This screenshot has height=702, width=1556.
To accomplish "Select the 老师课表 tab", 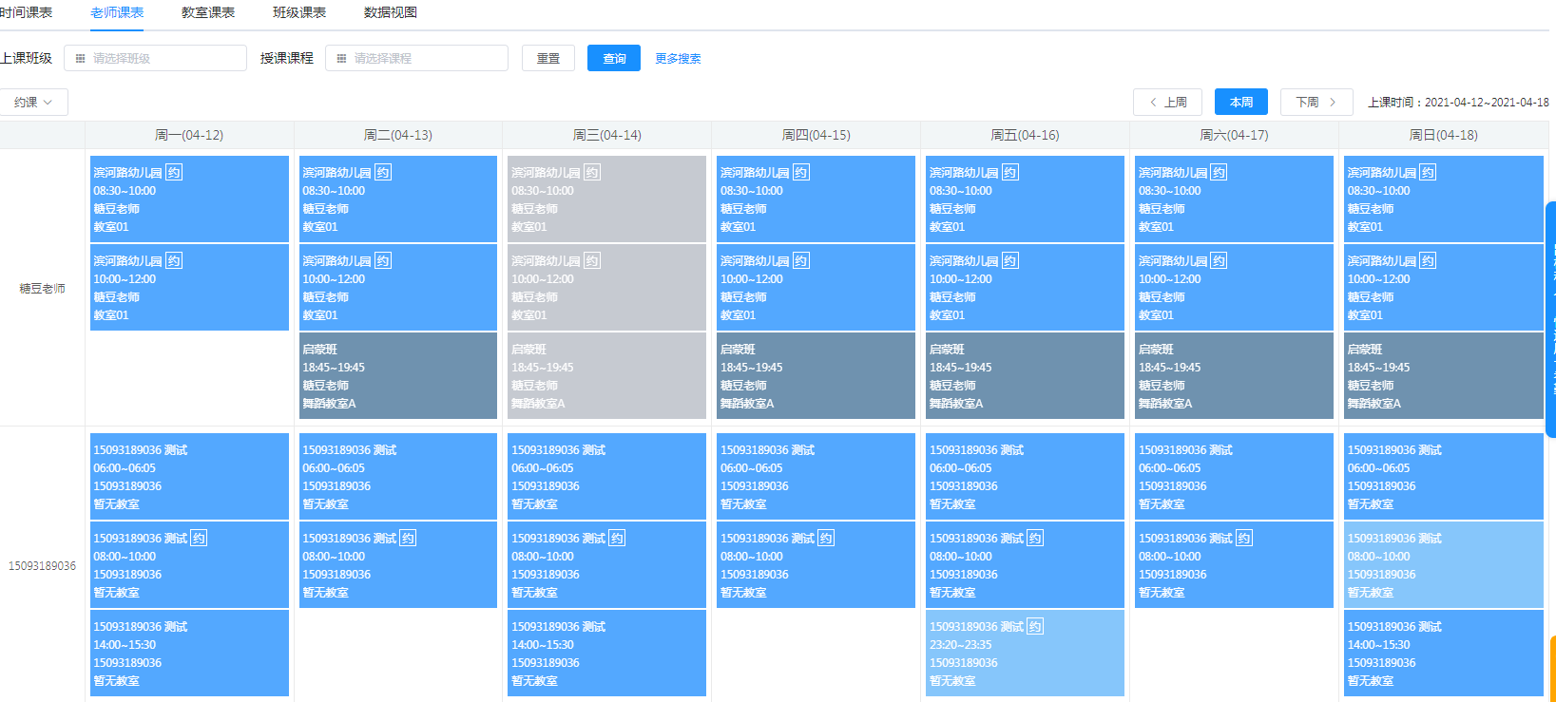I will 117,12.
